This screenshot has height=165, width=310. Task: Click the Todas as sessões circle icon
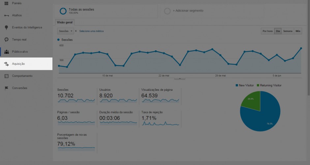(63, 11)
